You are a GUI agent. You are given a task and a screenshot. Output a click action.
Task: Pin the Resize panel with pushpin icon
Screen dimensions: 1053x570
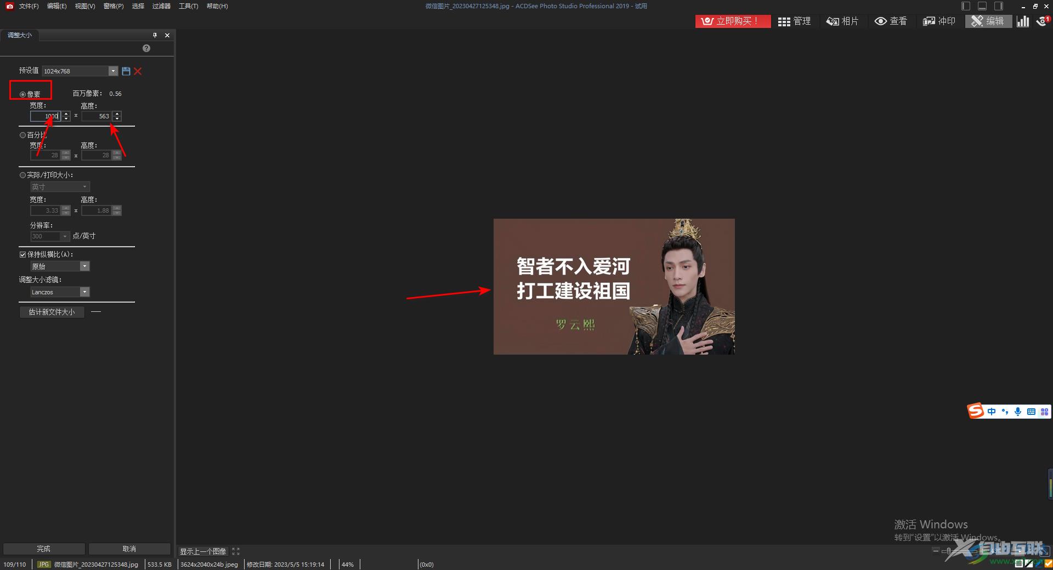coord(155,35)
